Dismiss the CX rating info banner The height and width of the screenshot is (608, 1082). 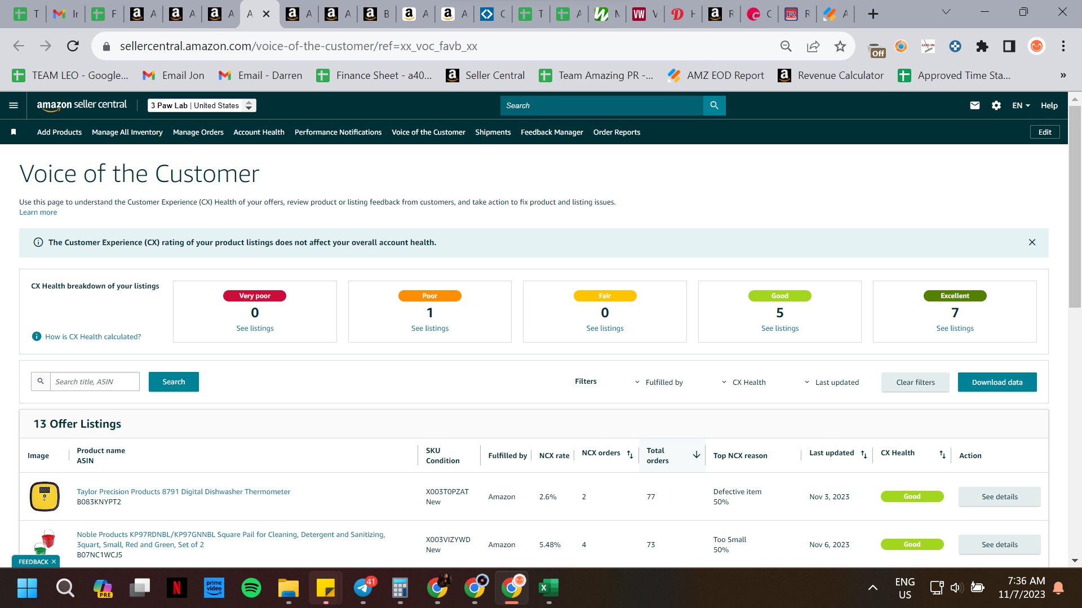click(x=1032, y=242)
